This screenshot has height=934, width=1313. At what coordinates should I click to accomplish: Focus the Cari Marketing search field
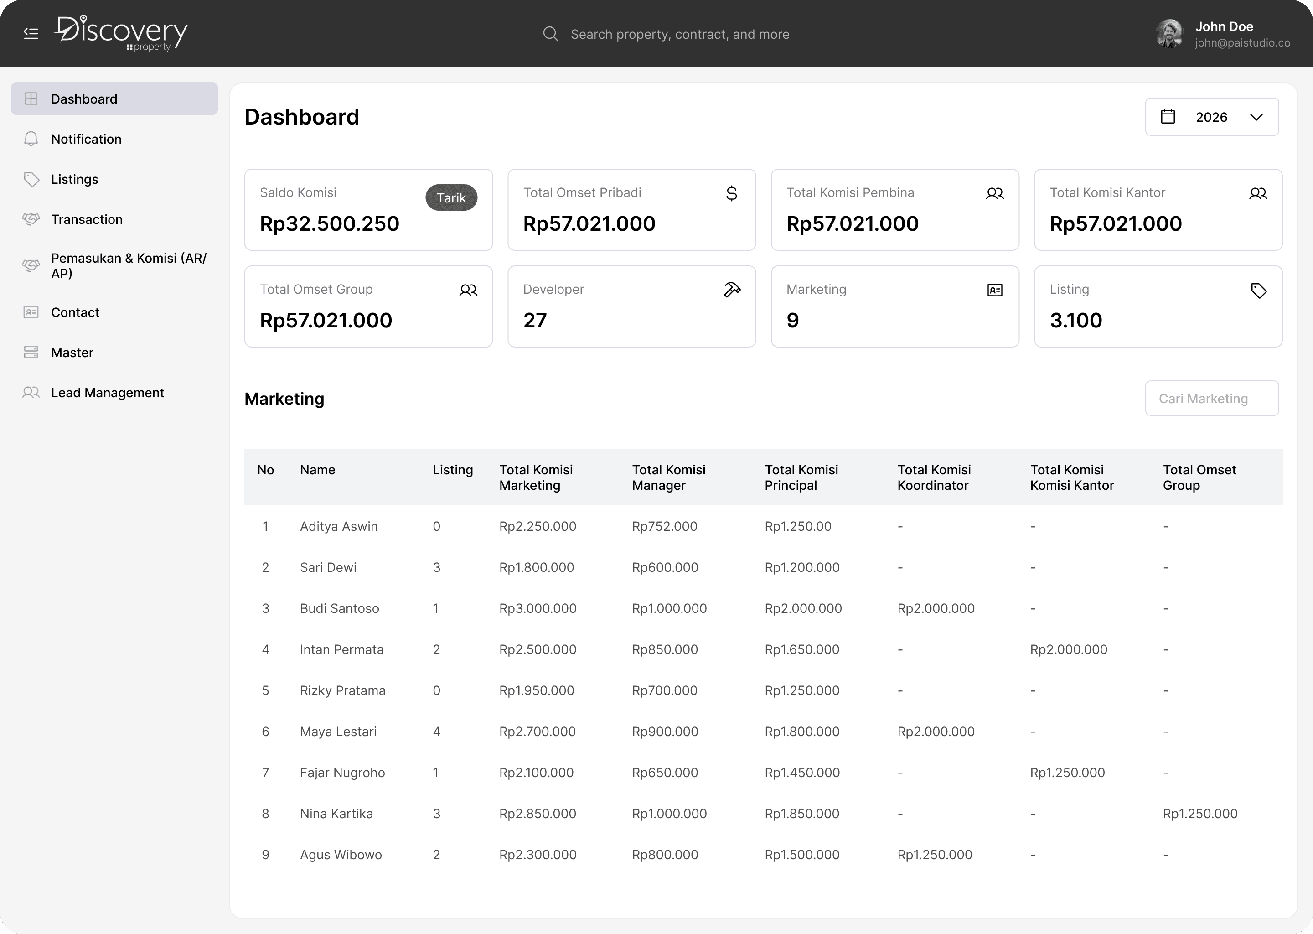[x=1212, y=398]
